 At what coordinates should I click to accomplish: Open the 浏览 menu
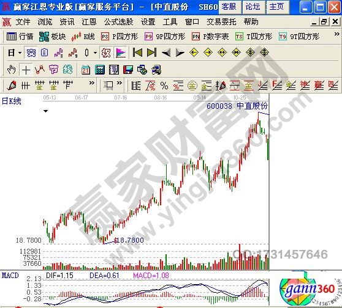[45, 22]
